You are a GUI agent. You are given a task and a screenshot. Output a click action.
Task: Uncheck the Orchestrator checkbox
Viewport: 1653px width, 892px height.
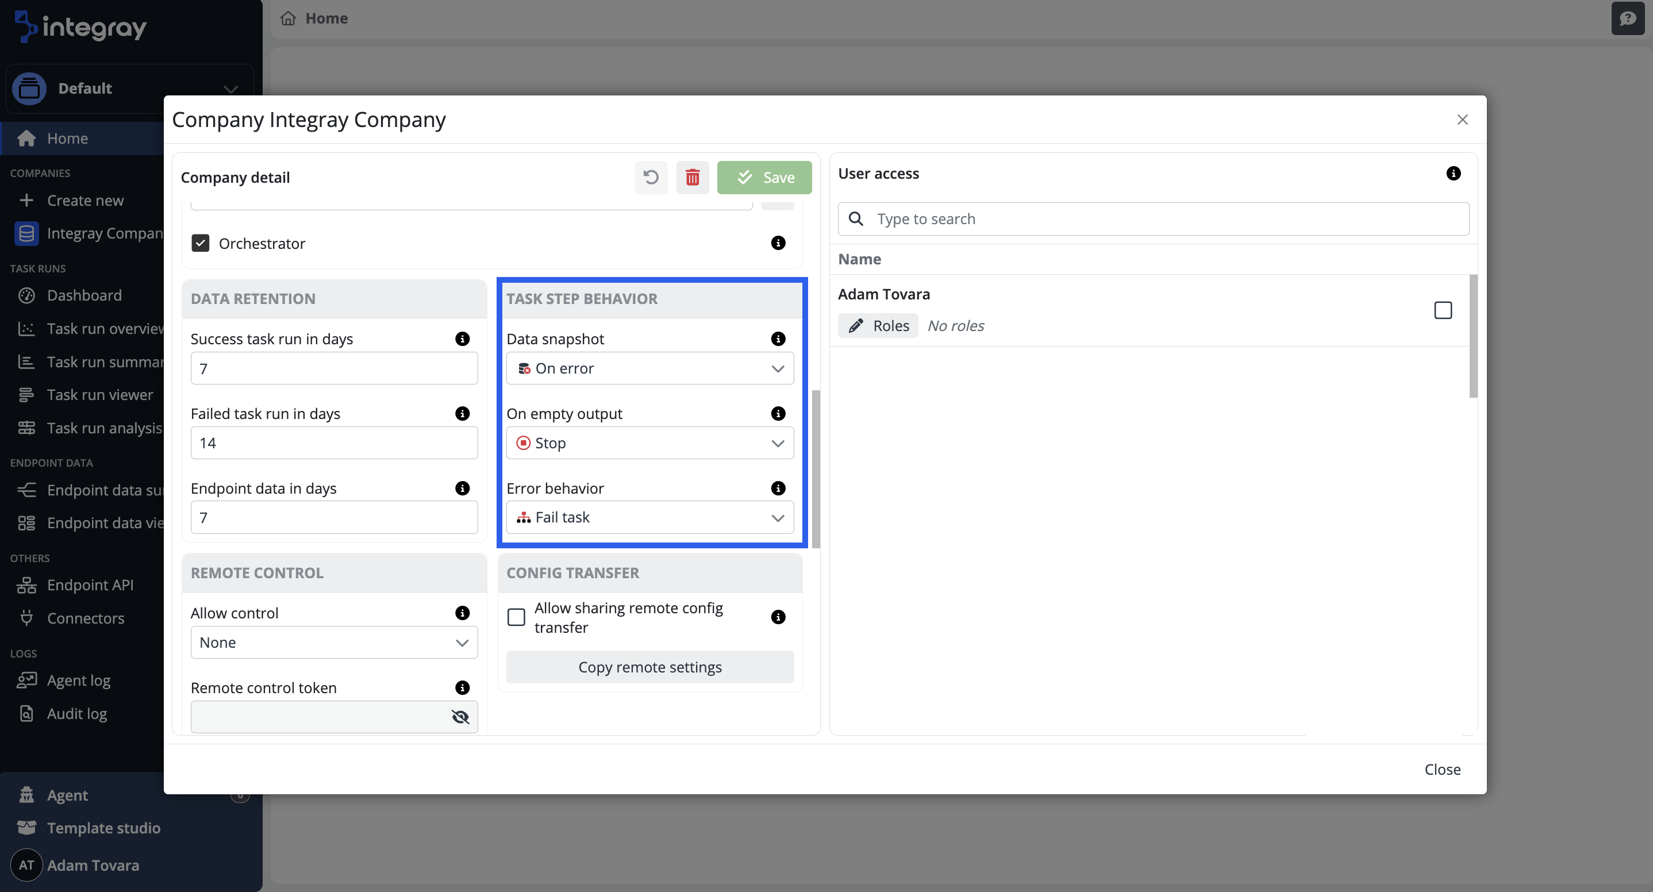tap(200, 243)
